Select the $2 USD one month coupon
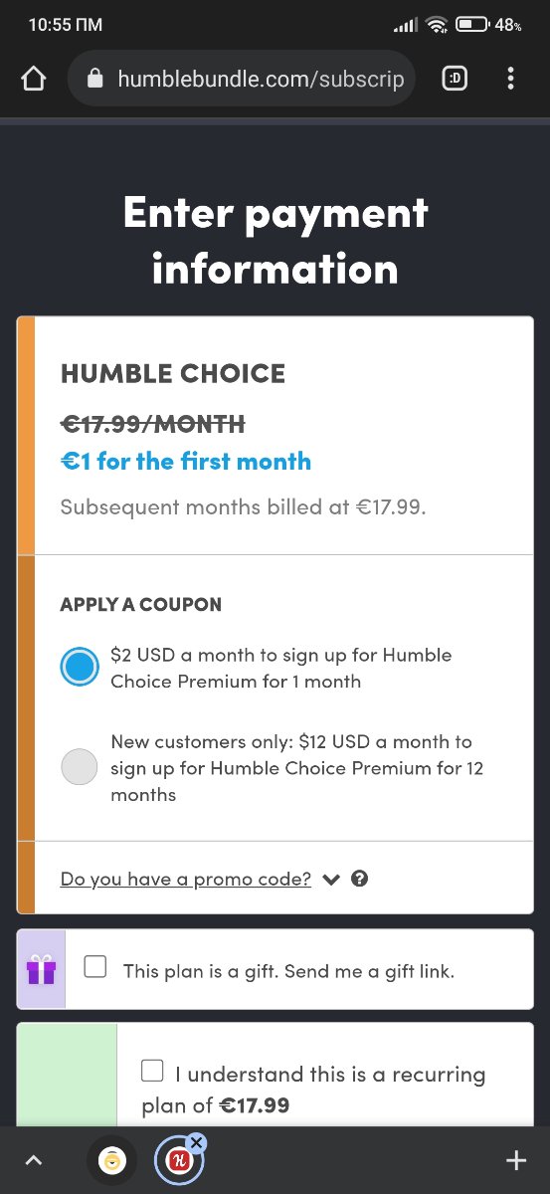550x1194 pixels. 80,668
